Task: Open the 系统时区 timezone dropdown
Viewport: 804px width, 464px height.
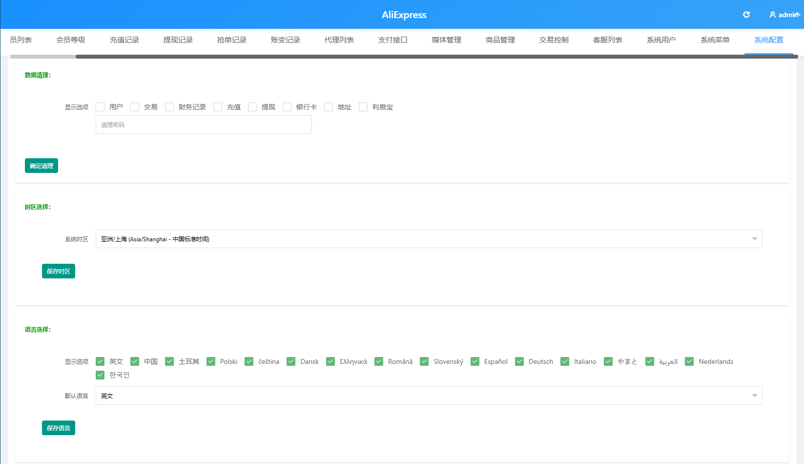Action: click(x=429, y=239)
